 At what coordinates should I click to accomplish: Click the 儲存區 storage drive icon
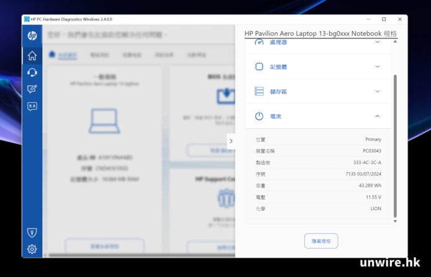(x=259, y=91)
